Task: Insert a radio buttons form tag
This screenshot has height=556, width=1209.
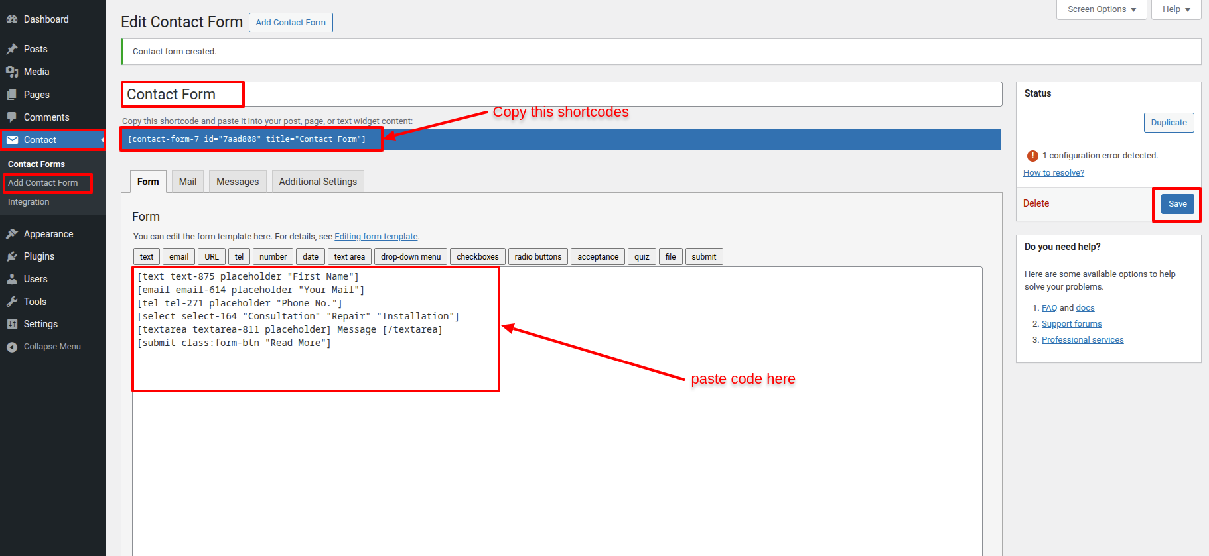Action: coord(537,257)
